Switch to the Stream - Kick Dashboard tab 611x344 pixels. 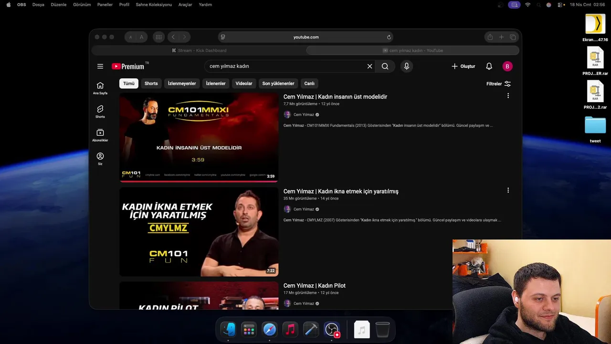tap(199, 50)
